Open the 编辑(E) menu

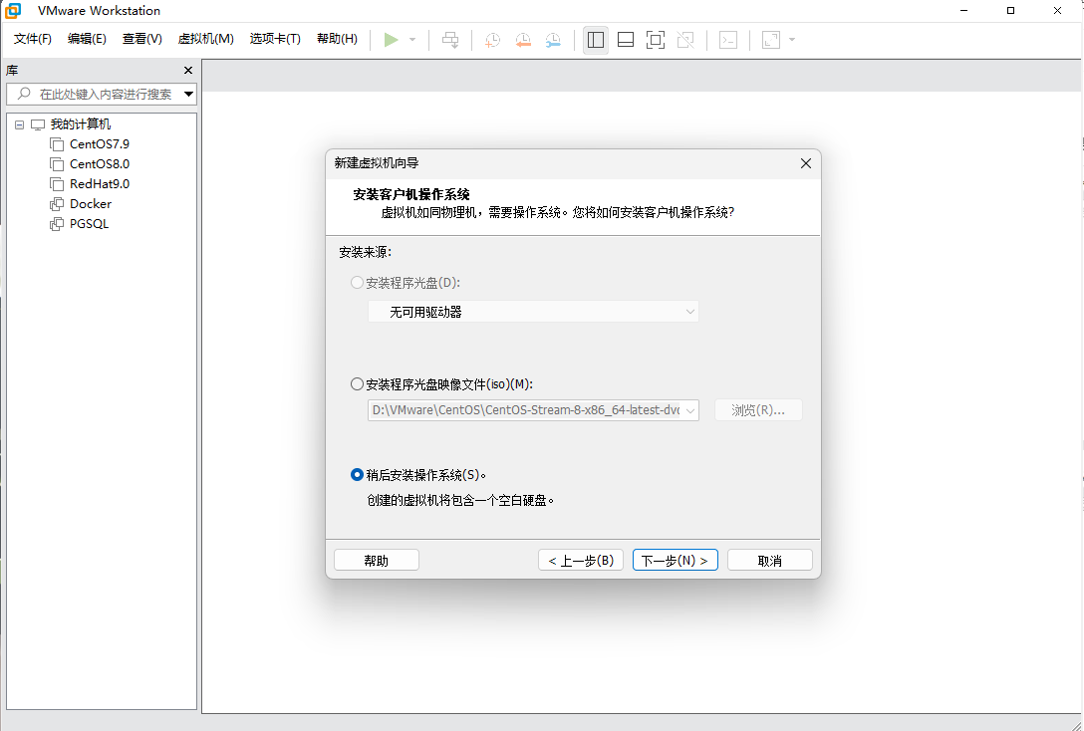click(x=87, y=39)
